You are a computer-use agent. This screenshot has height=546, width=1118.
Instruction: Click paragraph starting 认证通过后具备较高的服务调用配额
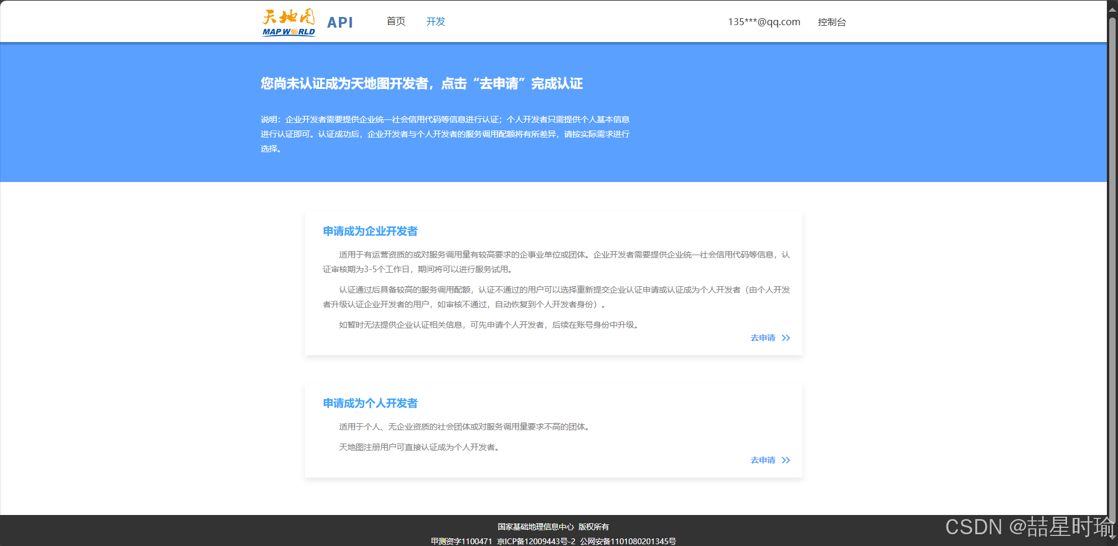556,297
